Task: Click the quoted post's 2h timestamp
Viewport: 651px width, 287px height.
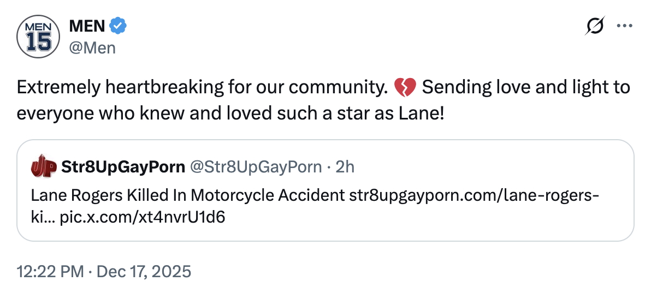Action: click(345, 167)
